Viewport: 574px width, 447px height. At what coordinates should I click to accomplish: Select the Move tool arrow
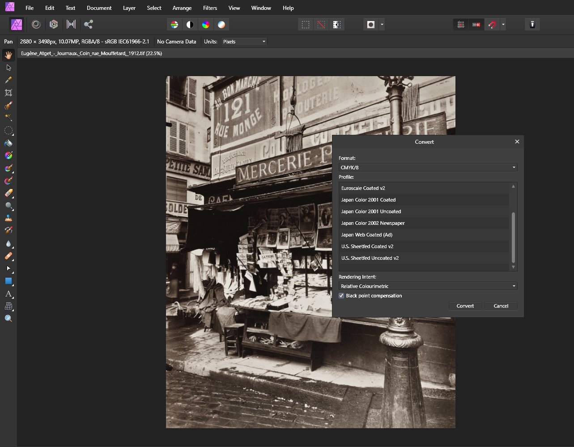coord(8,68)
